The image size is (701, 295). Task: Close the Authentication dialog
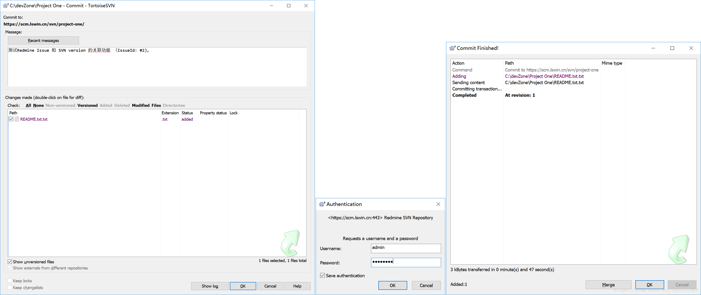[x=438, y=204]
